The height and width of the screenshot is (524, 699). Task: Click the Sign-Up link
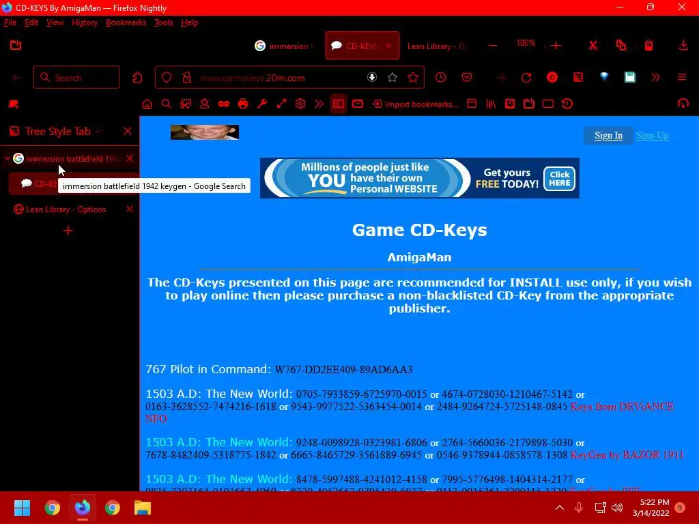click(x=652, y=136)
